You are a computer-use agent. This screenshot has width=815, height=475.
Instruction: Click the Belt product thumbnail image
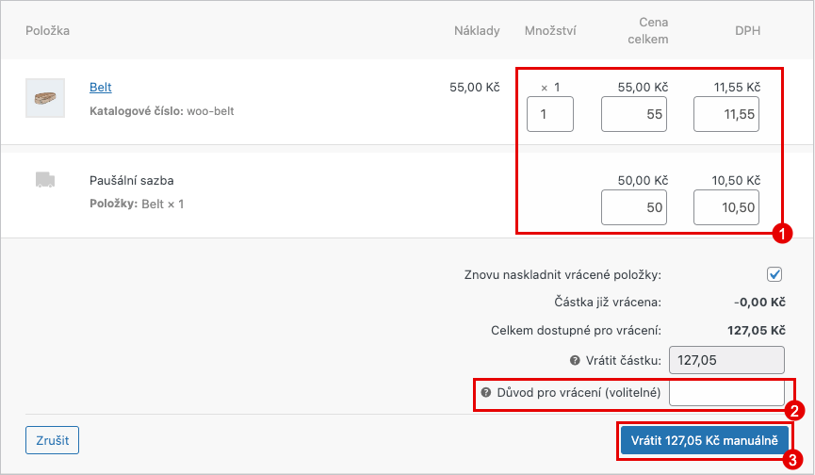tap(44, 98)
